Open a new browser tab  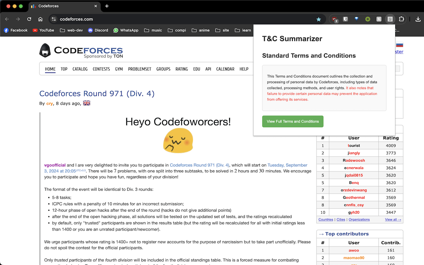[107, 6]
